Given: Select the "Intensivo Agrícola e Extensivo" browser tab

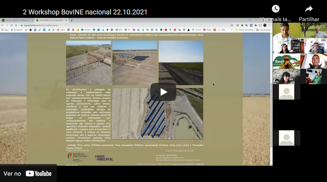Looking at the screenshot, I should (17, 20).
